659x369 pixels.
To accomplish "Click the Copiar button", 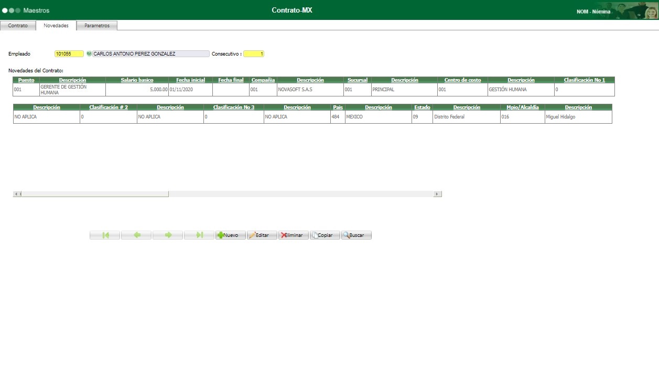I will (x=325, y=235).
